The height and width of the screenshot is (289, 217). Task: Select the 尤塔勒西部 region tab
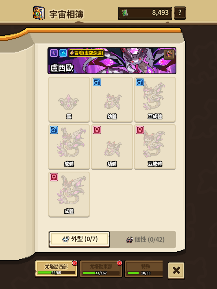pyautogui.click(x=56, y=269)
